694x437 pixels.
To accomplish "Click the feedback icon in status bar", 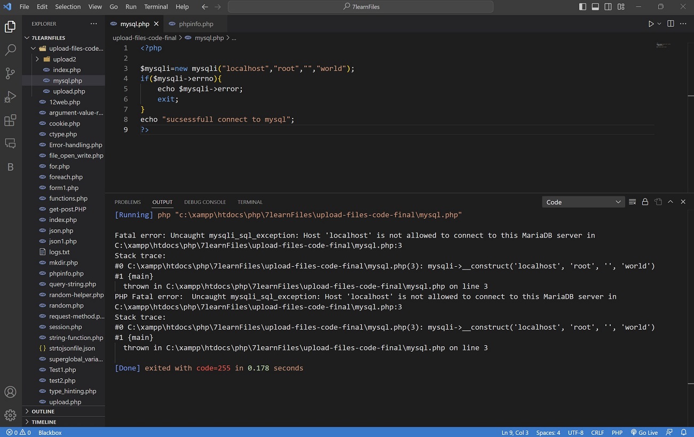I will pyautogui.click(x=671, y=432).
